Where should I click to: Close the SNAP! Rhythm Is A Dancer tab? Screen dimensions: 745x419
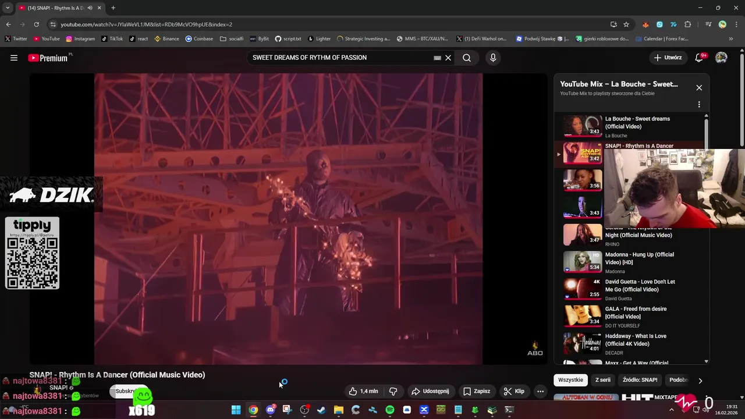(99, 8)
